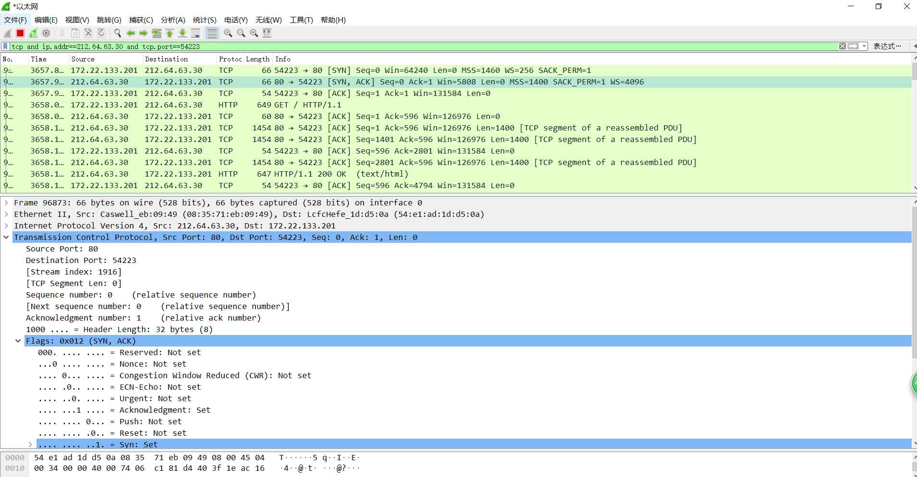Click the packet details pane scrollbar
This screenshot has width=917, height=477.
914,283
